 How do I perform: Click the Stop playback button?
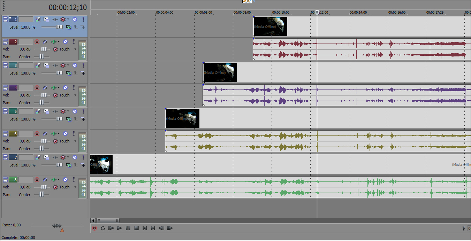coord(136,228)
